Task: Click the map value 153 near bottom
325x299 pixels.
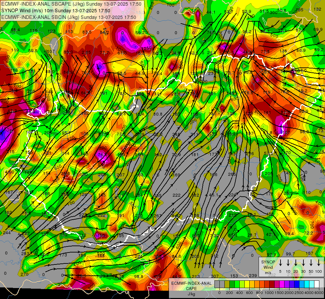Action: (x=234, y=276)
